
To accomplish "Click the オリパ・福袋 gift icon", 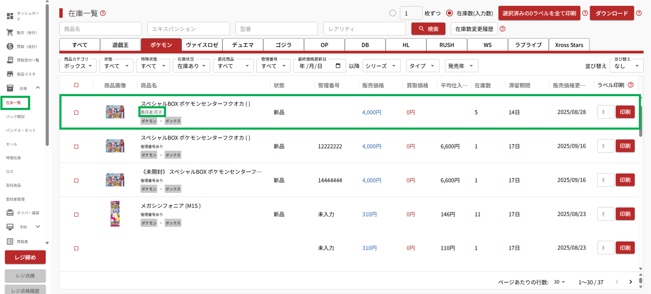I will 10,213.
